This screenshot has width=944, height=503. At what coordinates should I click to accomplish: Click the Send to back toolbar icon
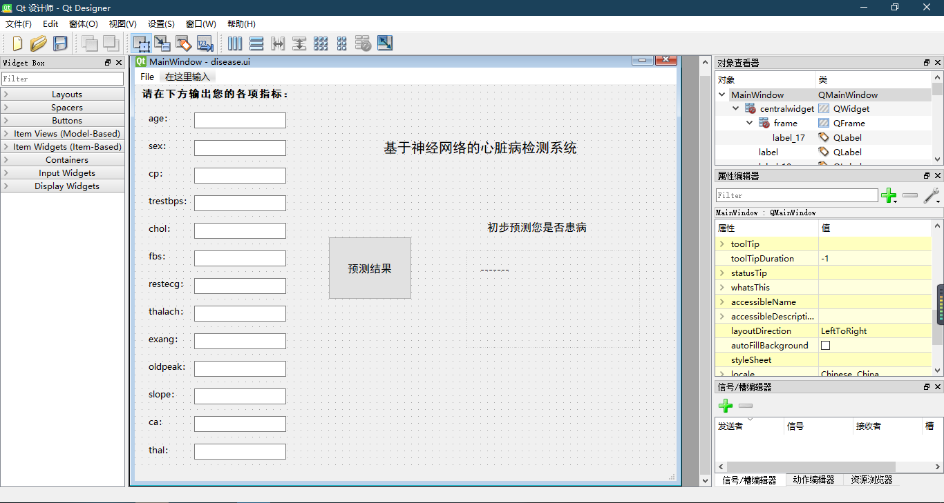click(111, 43)
